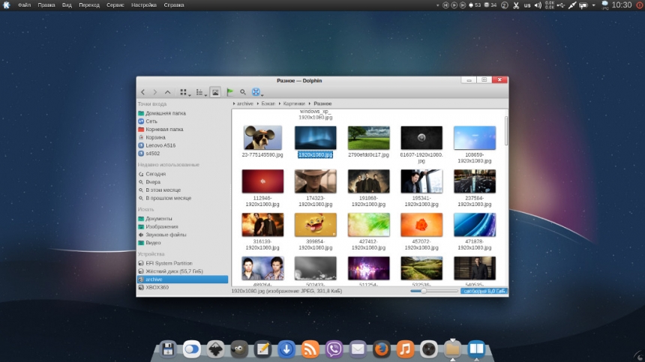Adjust the thumbnail zoom slider

coord(424,291)
